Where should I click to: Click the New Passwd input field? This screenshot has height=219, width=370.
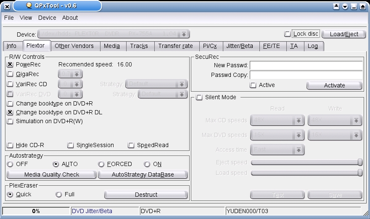[x=306, y=66]
